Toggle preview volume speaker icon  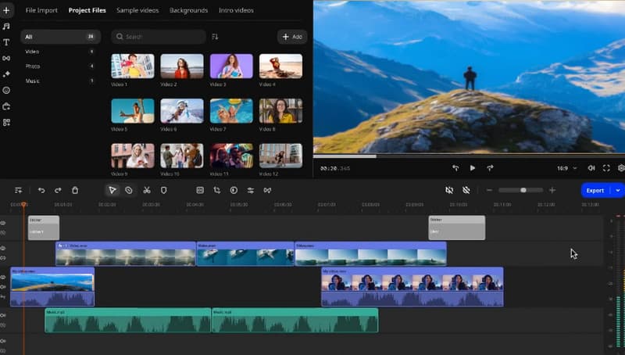[591, 168]
